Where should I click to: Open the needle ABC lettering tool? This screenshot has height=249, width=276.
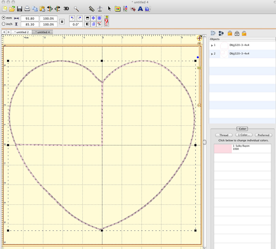point(125,9)
